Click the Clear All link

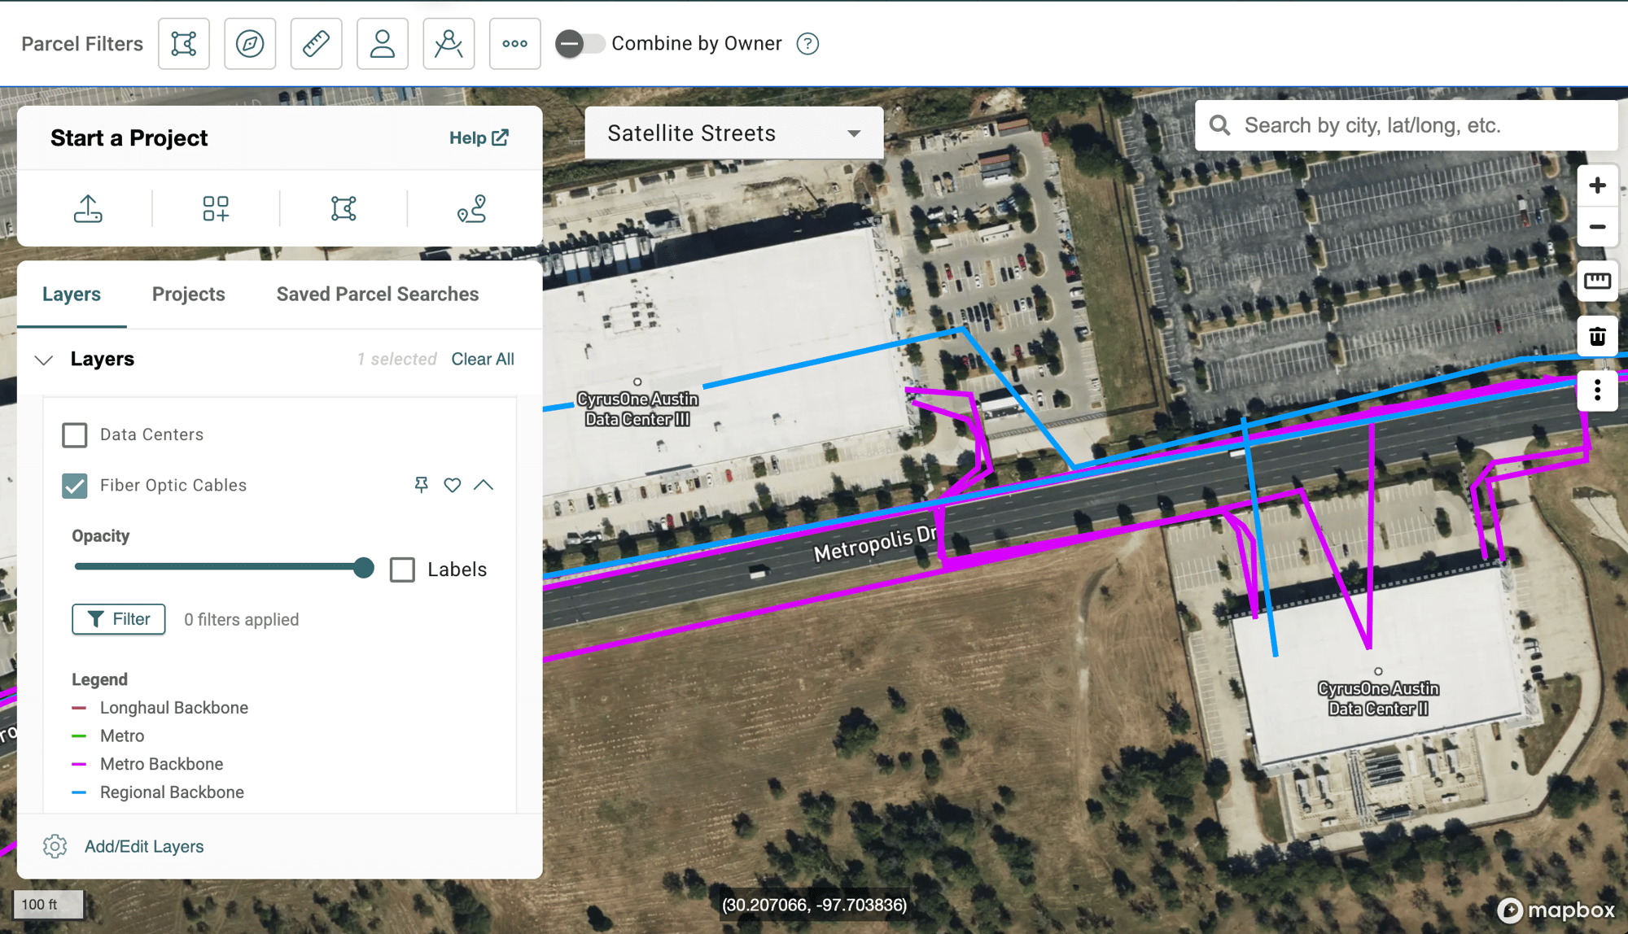click(x=482, y=359)
